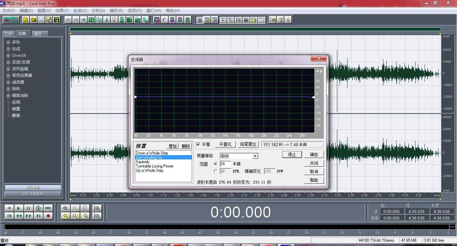The width and height of the screenshot is (457, 246).
Task: Click the Stop playback button
Action: pyautogui.click(x=9, y=208)
